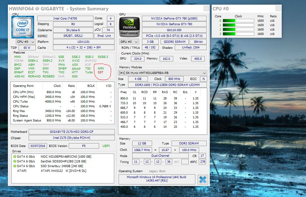This screenshot has height=197, width=306.
Task: Close the System Summary window
Action: (206, 8)
